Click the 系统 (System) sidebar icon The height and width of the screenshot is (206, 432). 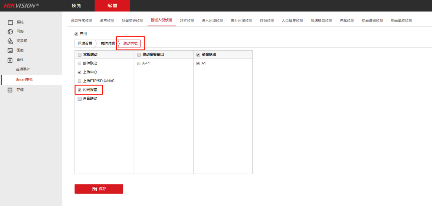11,22
